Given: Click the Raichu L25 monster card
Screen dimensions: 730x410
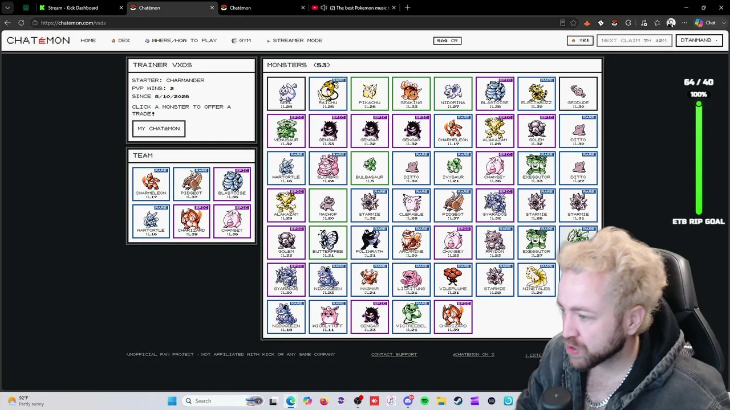Looking at the screenshot, I should (x=328, y=93).
